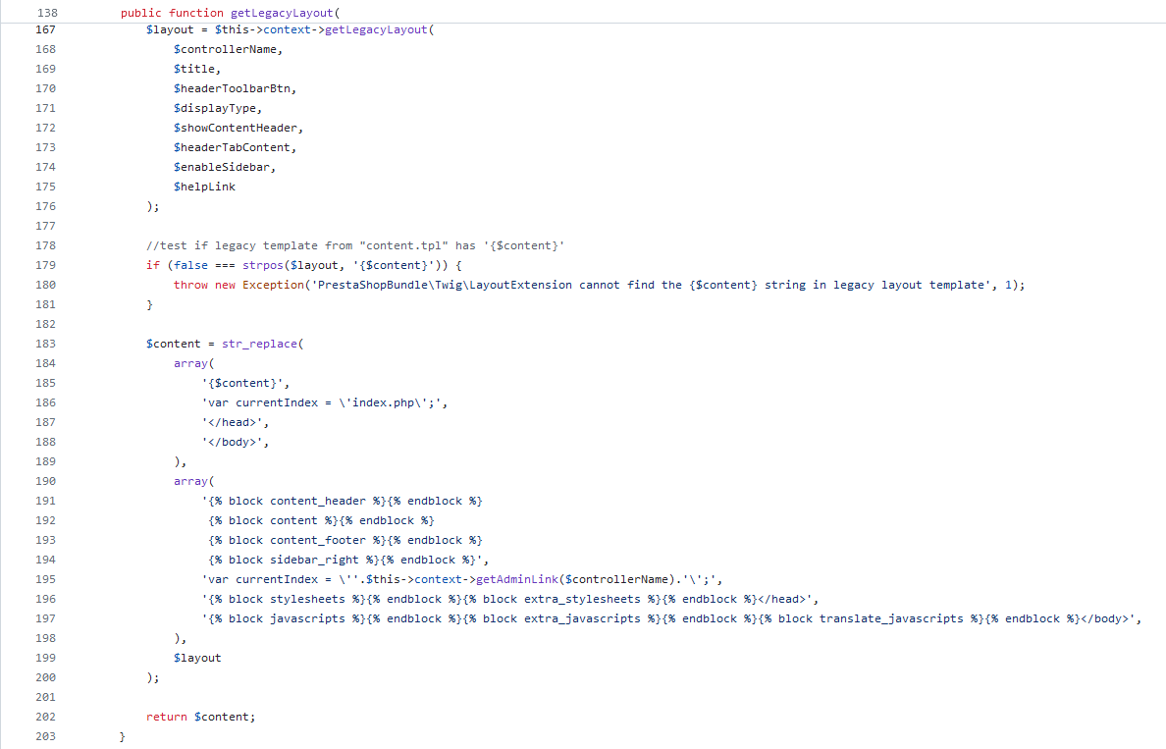Click line number 167 in the gutter

pyautogui.click(x=45, y=29)
